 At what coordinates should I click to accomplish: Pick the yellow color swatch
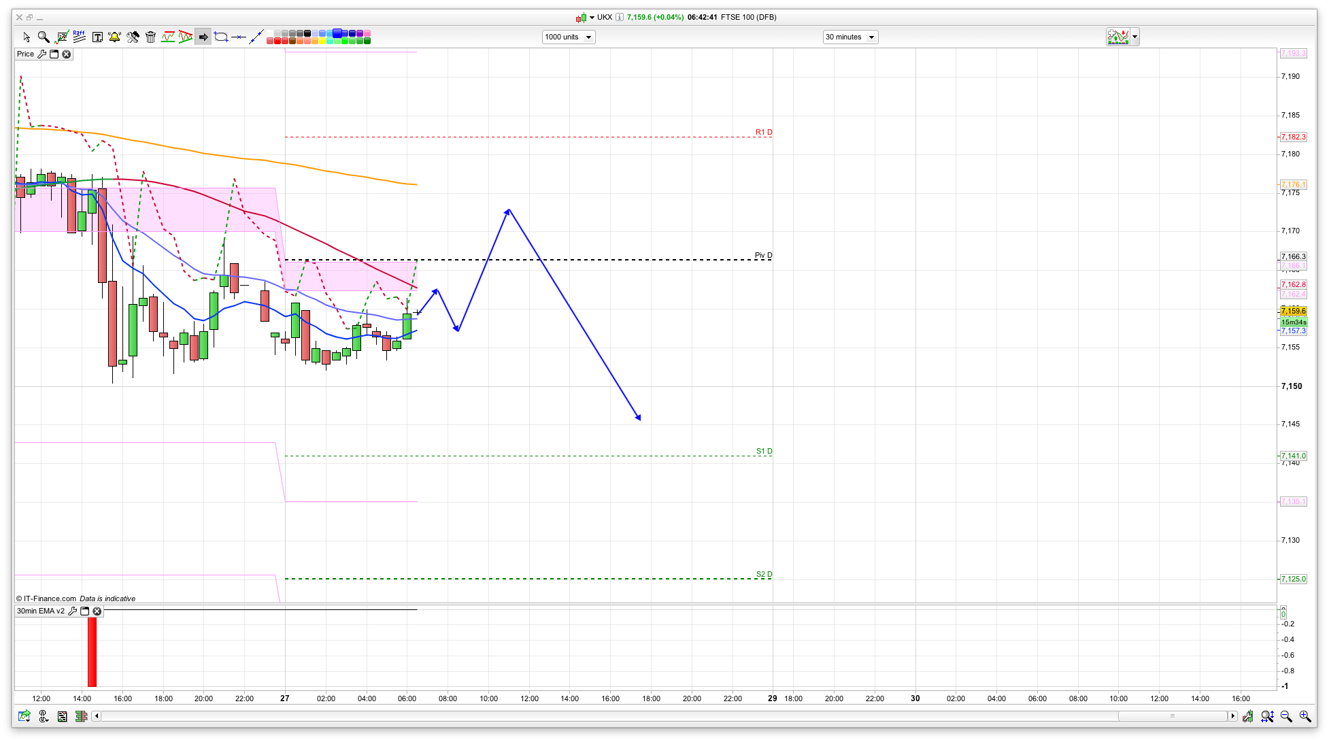322,41
